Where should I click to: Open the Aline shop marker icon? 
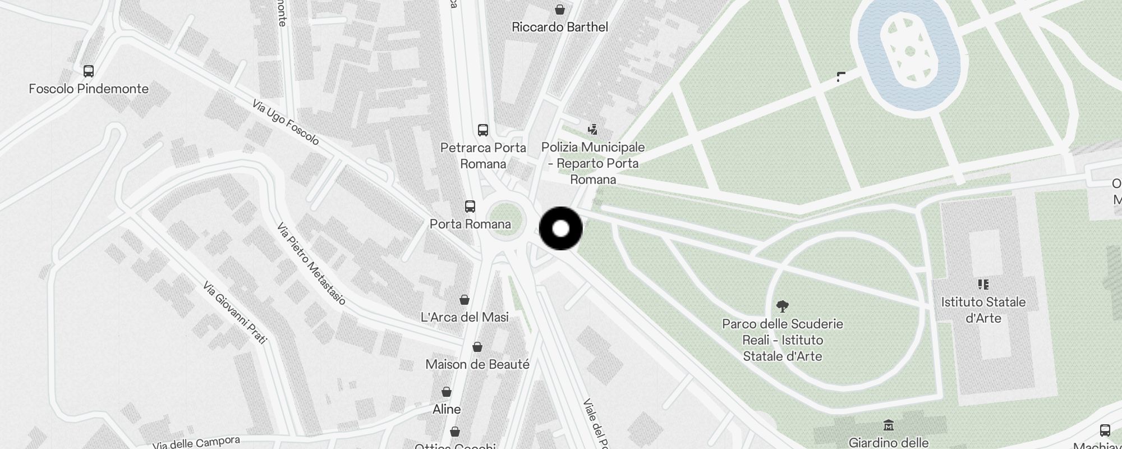tap(447, 392)
